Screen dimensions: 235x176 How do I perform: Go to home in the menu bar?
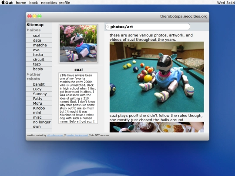[21, 3]
